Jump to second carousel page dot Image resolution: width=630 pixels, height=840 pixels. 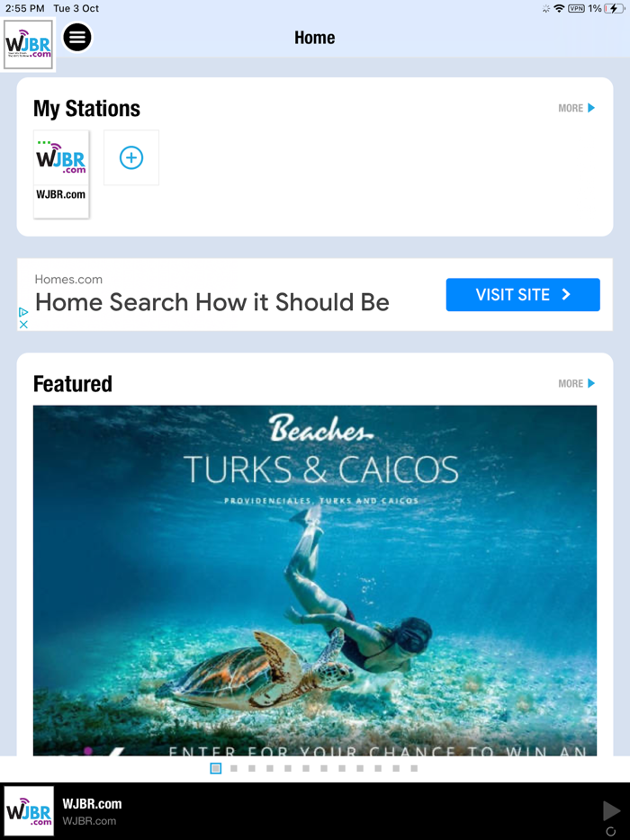[x=234, y=768]
